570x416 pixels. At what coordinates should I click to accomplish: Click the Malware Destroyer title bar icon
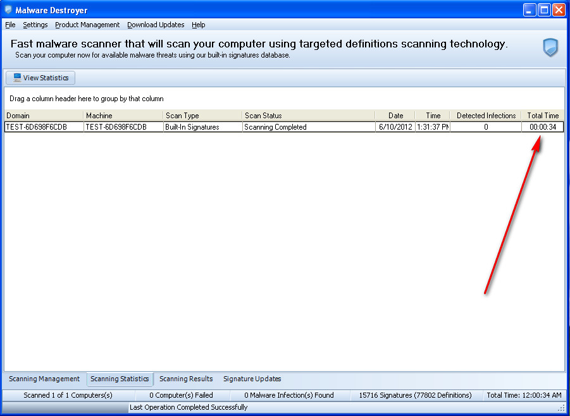[8, 10]
